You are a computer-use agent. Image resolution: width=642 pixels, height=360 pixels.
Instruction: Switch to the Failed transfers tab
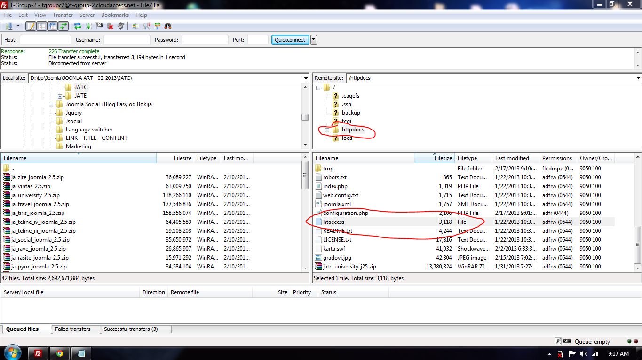(x=73, y=329)
